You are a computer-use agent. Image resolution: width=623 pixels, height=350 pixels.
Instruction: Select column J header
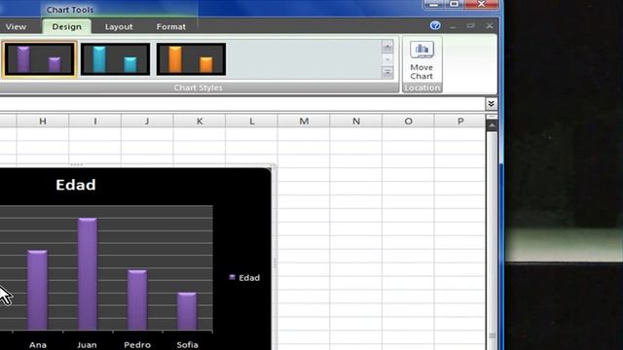coord(147,121)
